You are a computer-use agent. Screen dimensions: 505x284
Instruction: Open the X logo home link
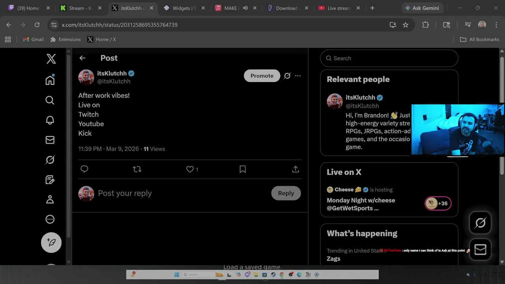[x=51, y=59]
